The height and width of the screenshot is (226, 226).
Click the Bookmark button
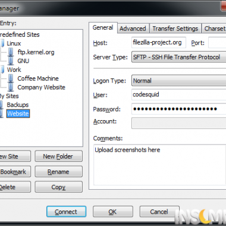tap(15, 171)
